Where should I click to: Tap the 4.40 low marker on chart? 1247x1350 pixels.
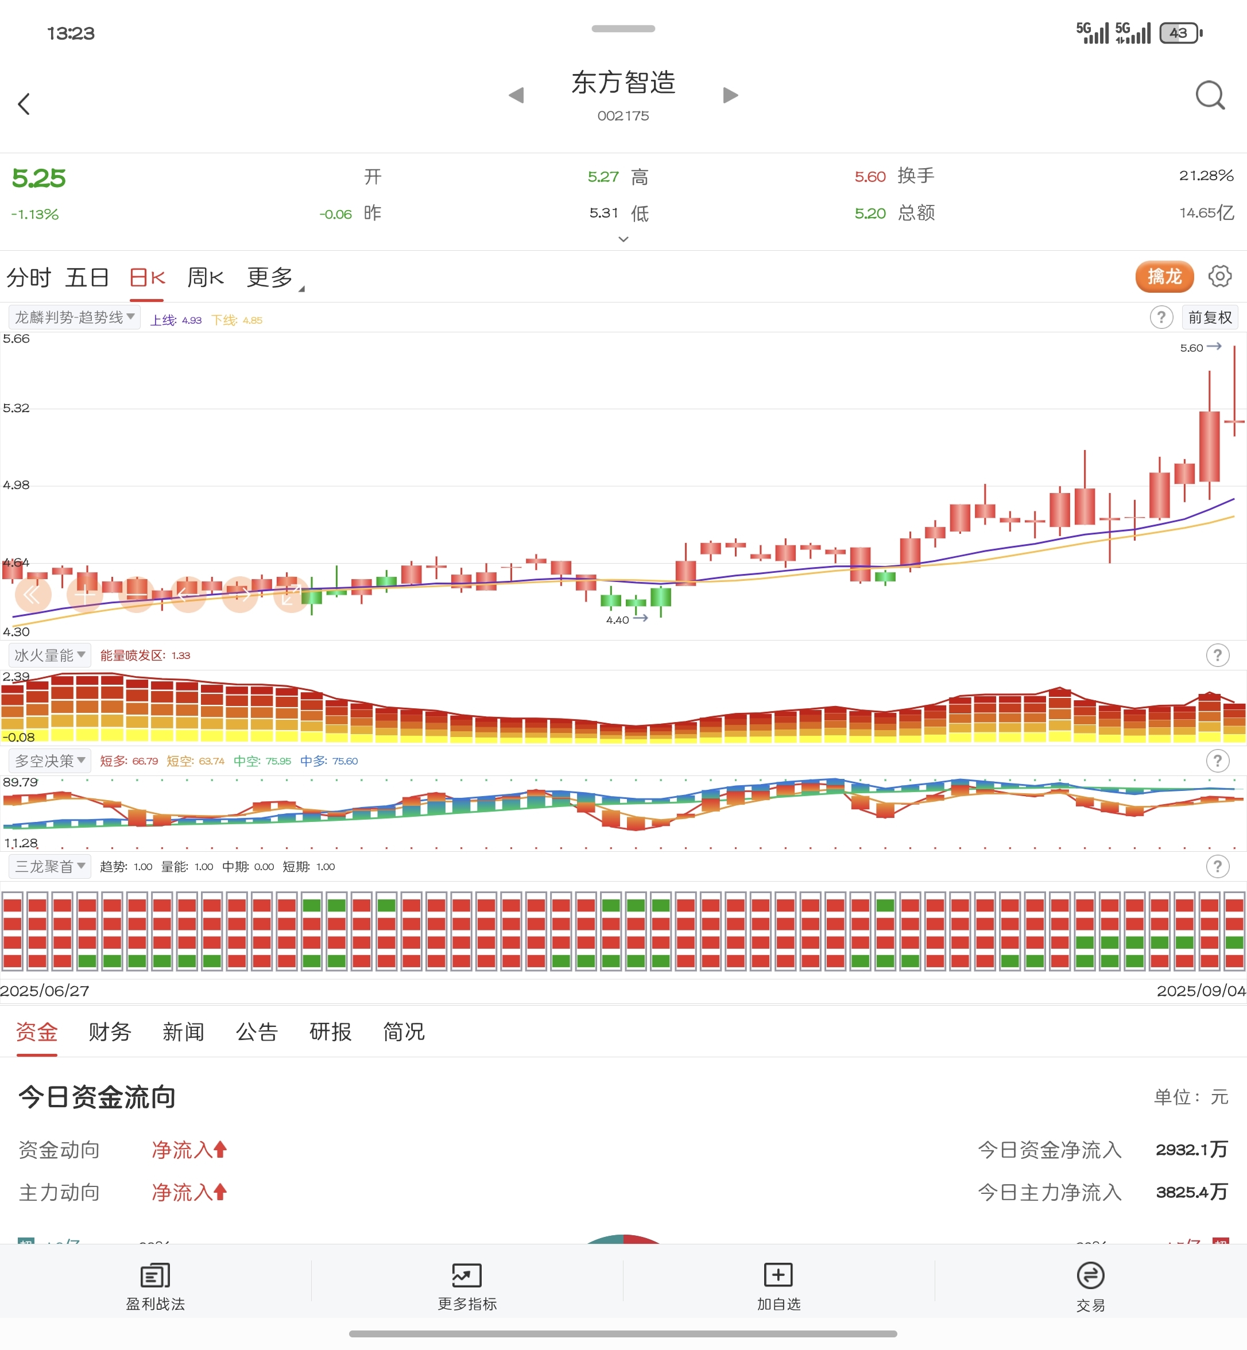pyautogui.click(x=626, y=619)
